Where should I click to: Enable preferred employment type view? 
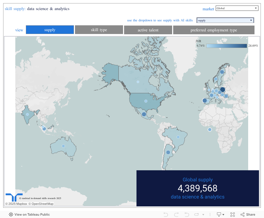214,30
